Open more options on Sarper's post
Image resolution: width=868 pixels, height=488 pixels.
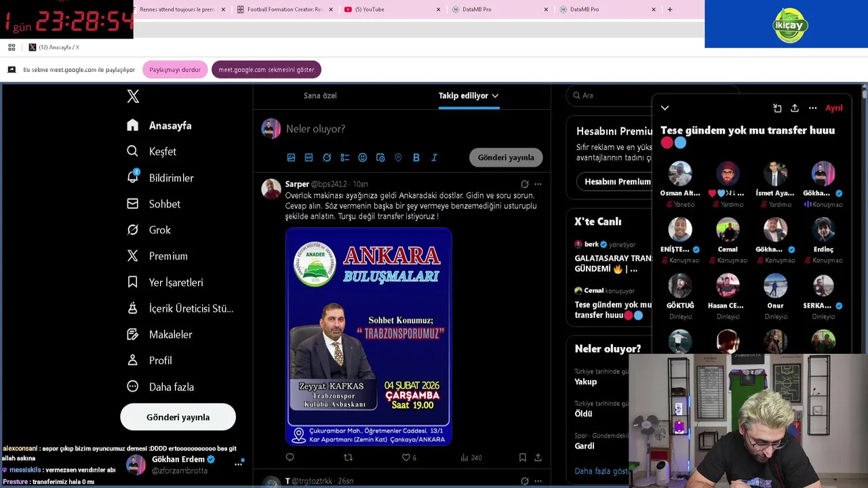(538, 184)
